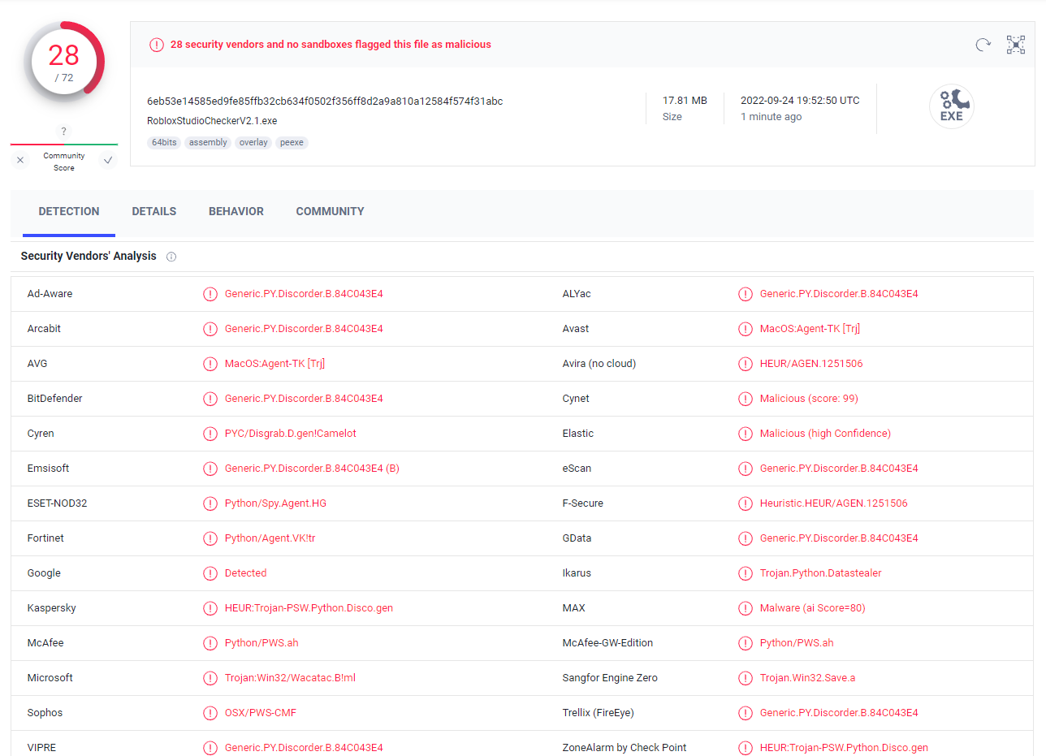Image resolution: width=1046 pixels, height=756 pixels.
Task: Select the peexe tag
Action: coord(292,142)
